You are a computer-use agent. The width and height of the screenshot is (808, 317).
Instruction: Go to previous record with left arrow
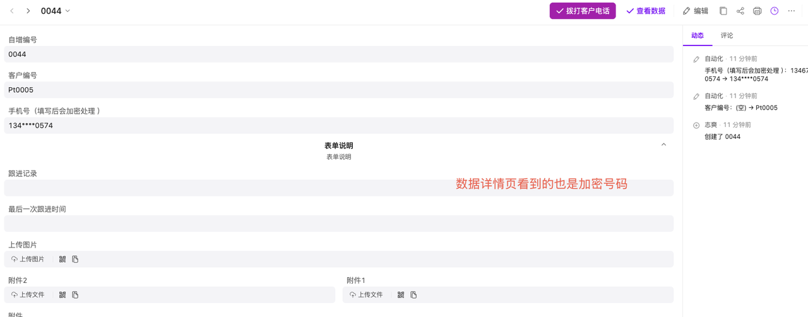click(x=12, y=11)
